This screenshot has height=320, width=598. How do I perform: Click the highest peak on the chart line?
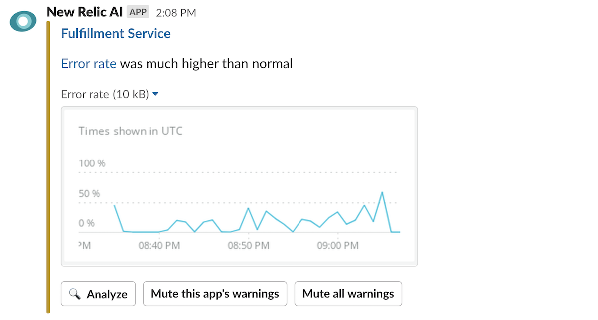[382, 192]
